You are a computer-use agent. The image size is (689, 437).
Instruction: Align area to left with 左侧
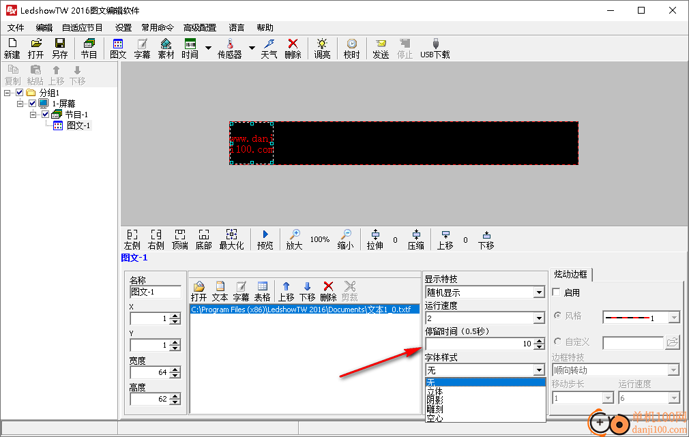132,239
